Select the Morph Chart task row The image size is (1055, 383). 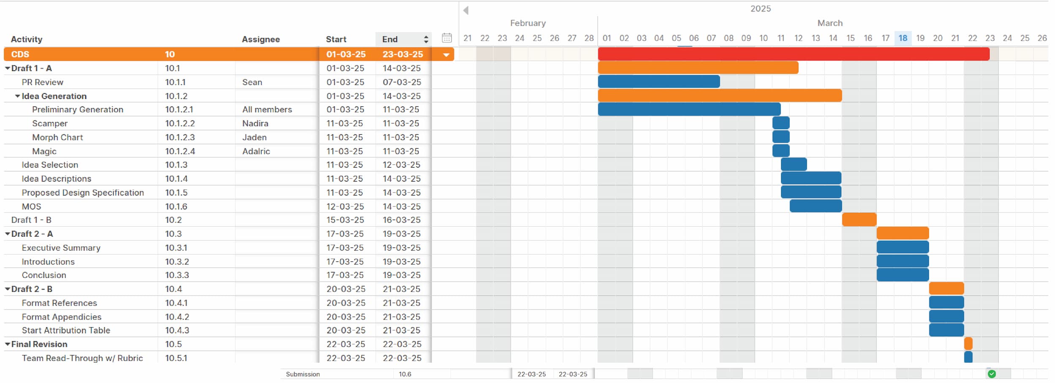coord(57,137)
